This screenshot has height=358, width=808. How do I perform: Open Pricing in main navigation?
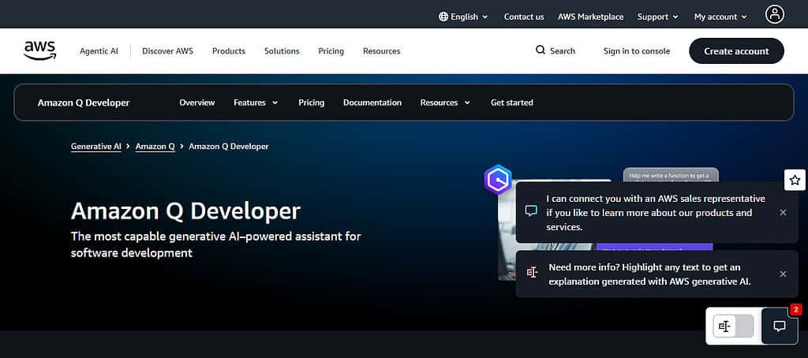[x=331, y=51]
